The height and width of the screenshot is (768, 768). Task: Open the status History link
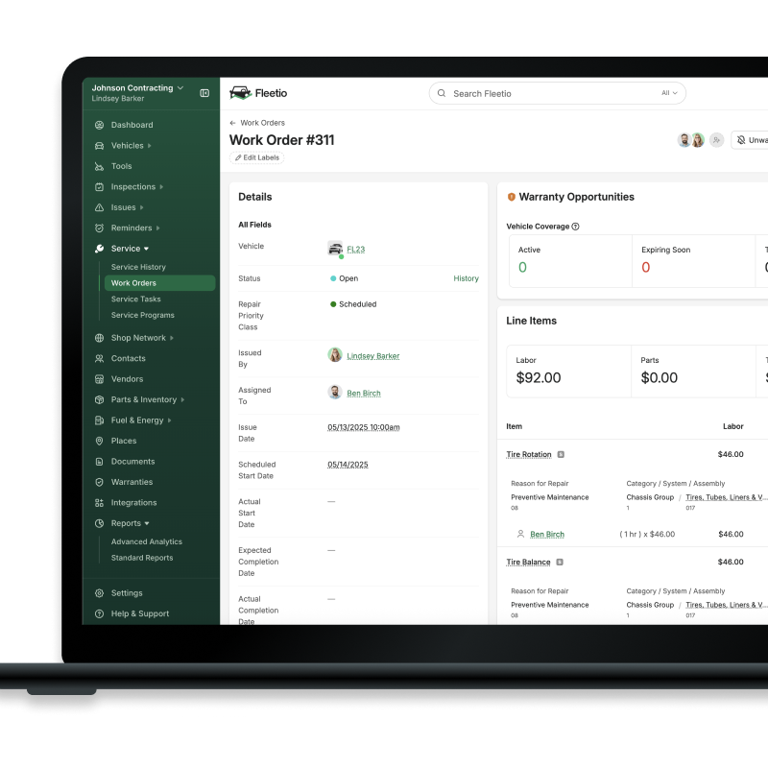click(466, 278)
